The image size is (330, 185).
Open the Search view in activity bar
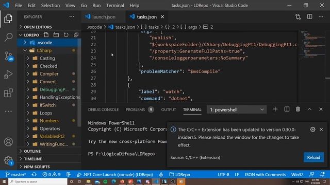[x=8, y=38]
